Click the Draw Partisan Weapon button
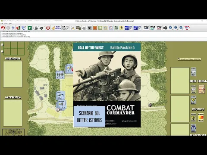This screenshot has height=155, width=207. 189,59
